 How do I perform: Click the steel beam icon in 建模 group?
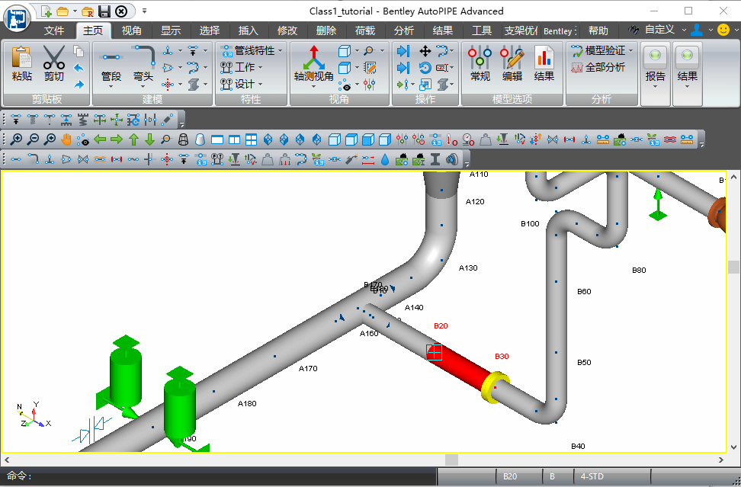(x=194, y=85)
